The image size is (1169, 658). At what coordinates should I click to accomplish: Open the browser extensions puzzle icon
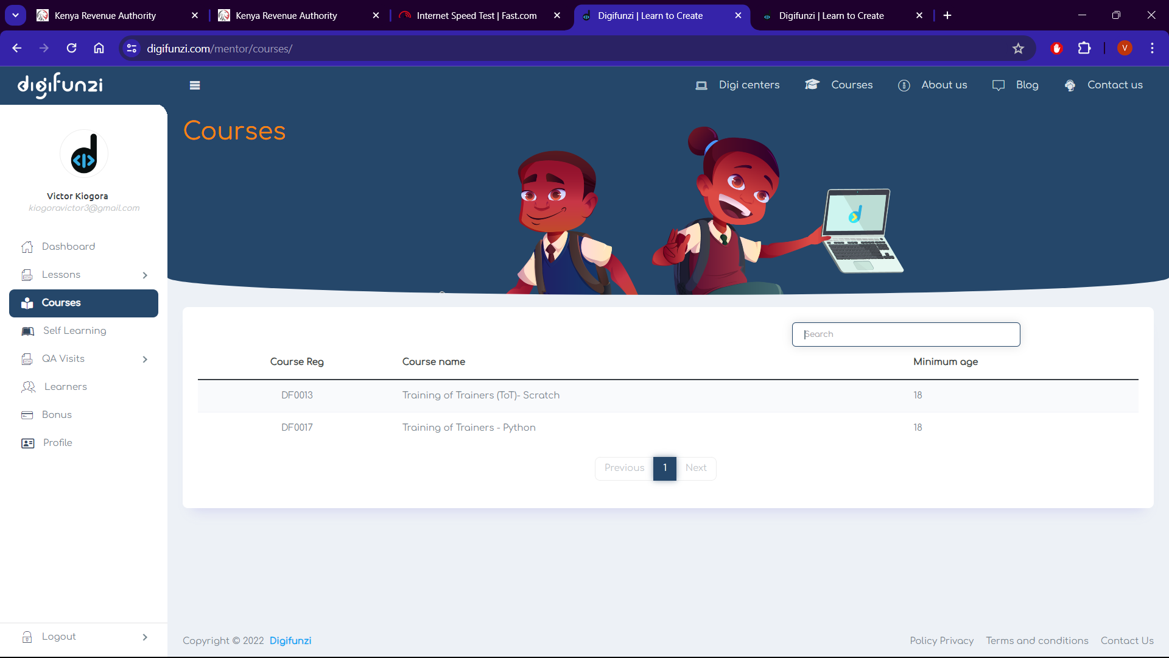click(x=1084, y=48)
